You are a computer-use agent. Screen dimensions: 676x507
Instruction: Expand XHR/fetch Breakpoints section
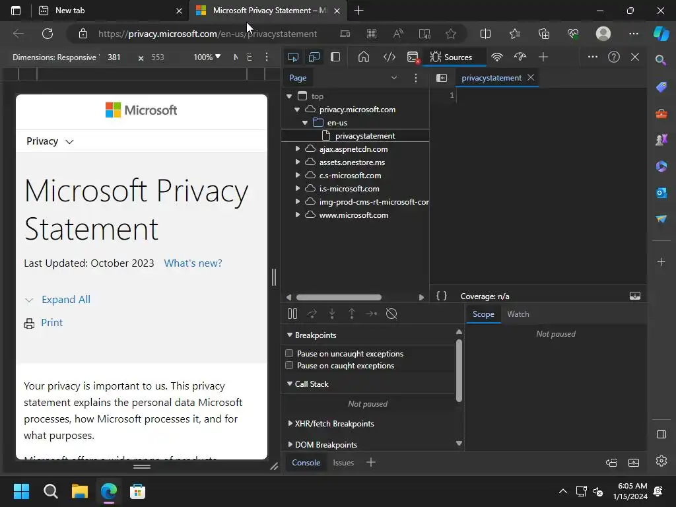point(290,423)
